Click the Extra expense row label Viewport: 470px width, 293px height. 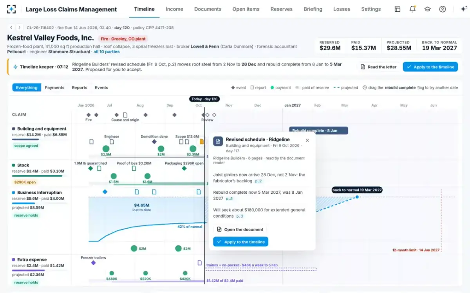coord(32,259)
